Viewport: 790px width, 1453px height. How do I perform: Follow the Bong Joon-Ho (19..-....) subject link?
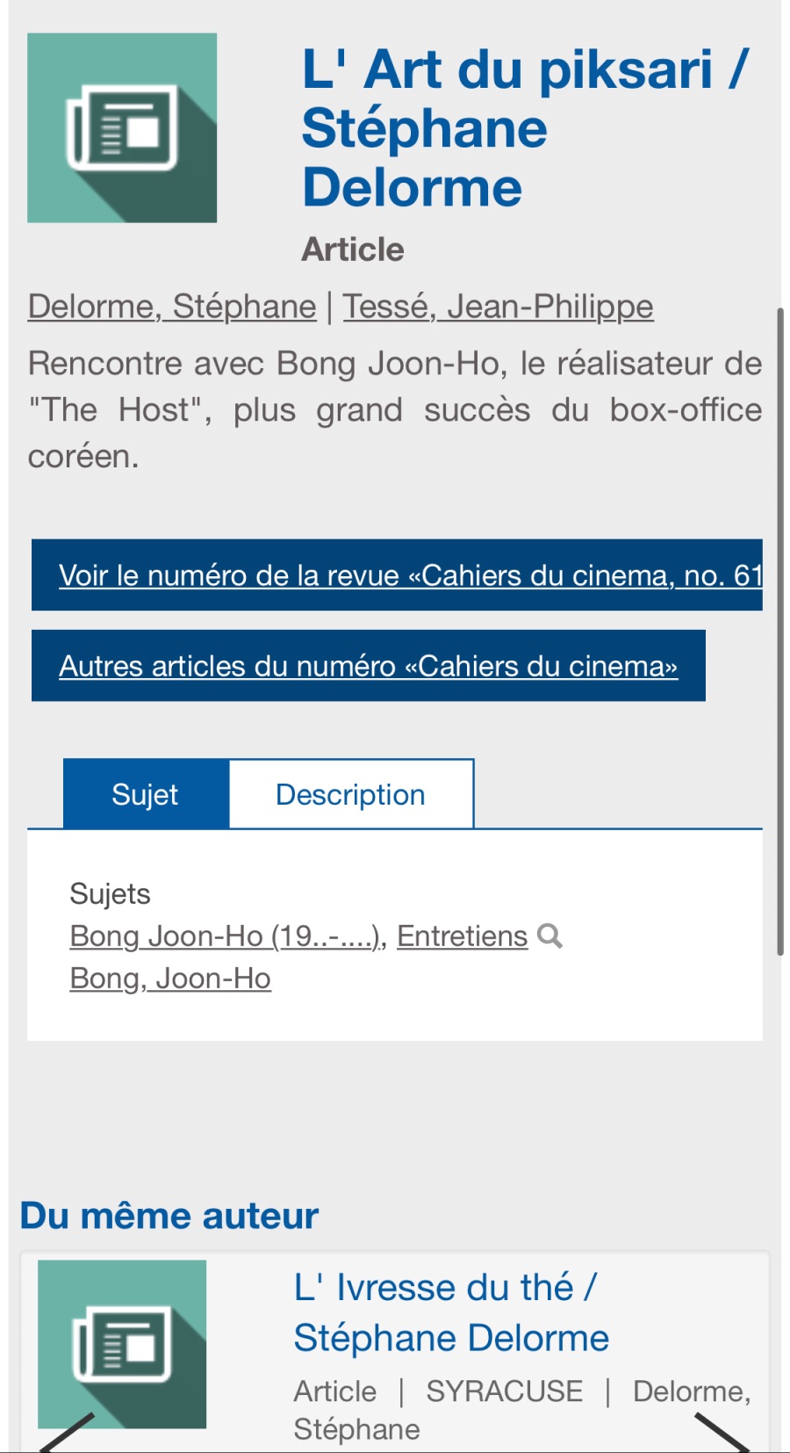click(x=226, y=936)
